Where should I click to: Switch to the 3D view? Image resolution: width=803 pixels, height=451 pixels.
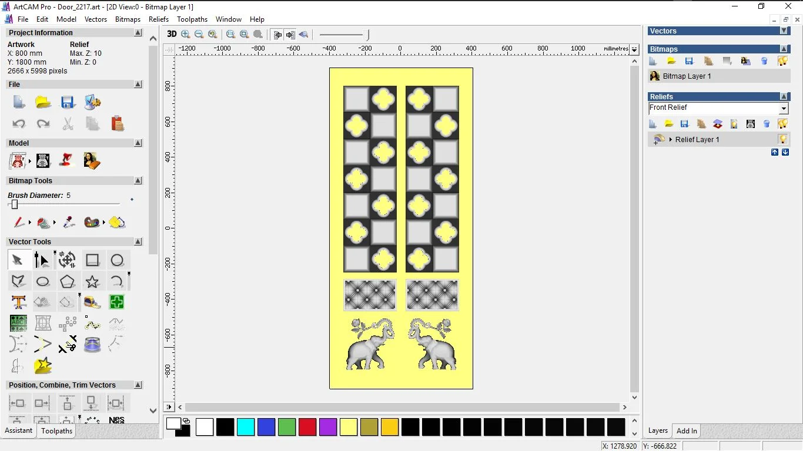click(x=172, y=34)
